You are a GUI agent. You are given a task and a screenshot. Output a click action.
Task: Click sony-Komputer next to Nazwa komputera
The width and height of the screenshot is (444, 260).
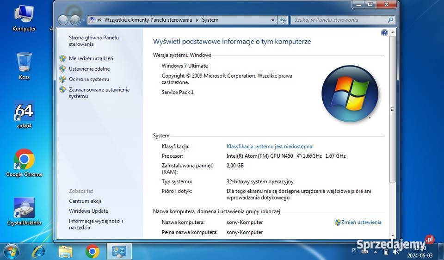[245, 223]
